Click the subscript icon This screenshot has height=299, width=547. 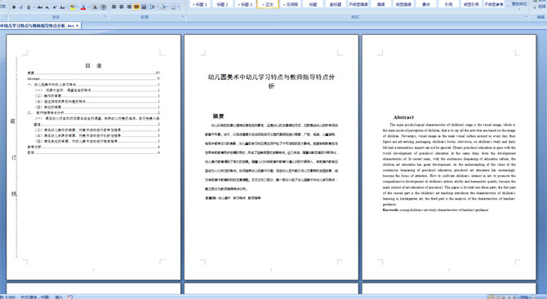(x=47, y=7)
